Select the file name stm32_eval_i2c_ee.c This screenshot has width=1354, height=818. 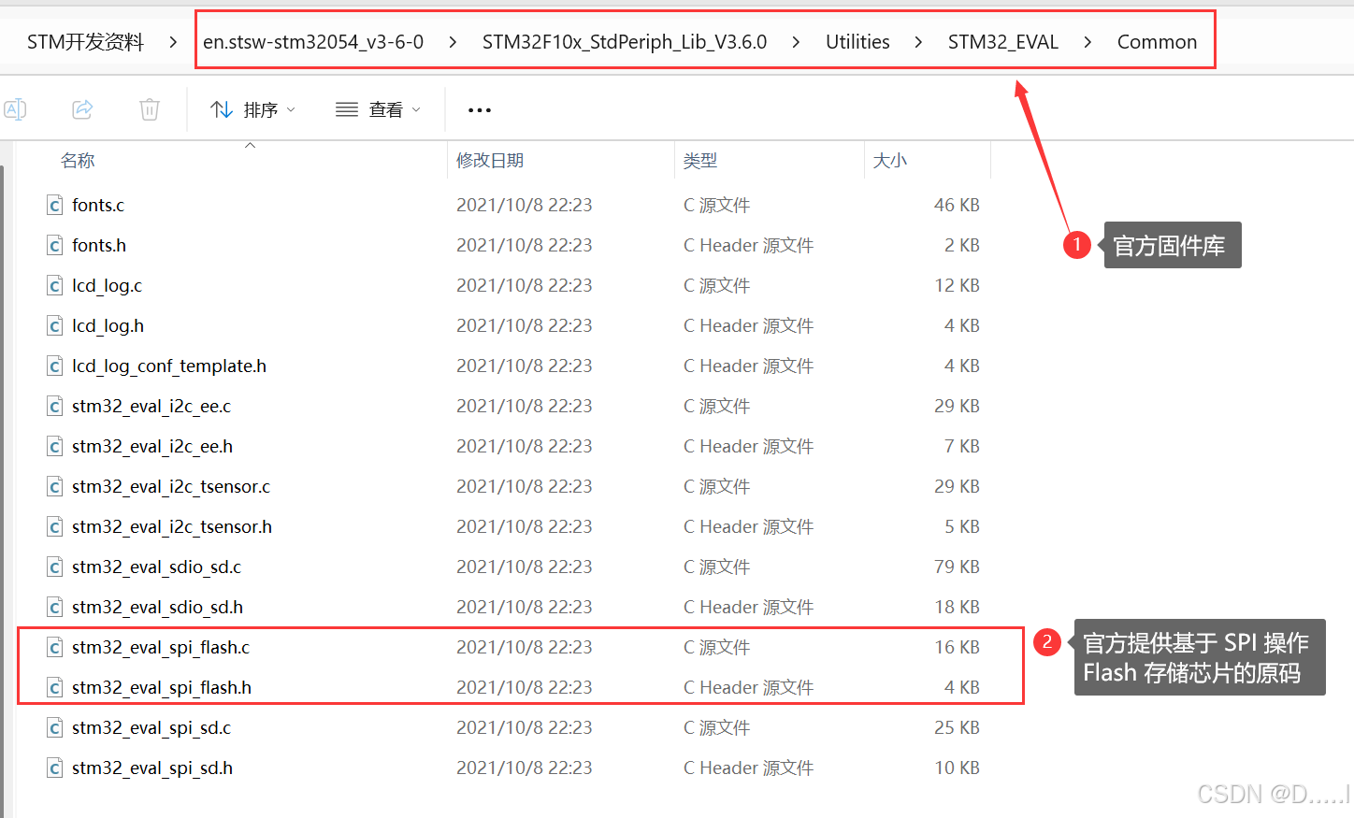click(x=151, y=406)
